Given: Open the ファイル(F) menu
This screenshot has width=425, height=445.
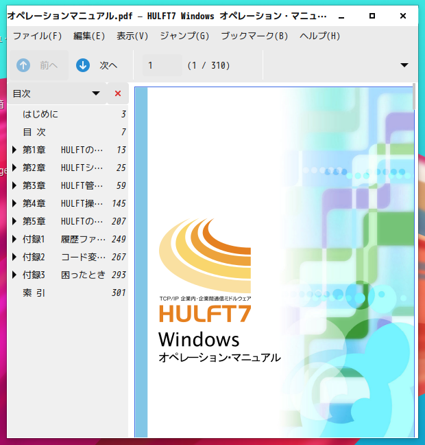Looking at the screenshot, I should point(37,36).
